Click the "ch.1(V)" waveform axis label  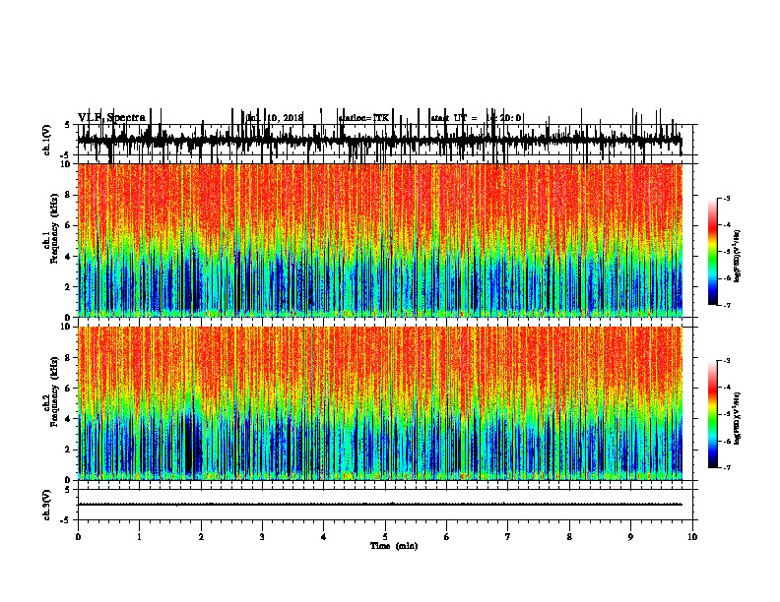coord(47,140)
